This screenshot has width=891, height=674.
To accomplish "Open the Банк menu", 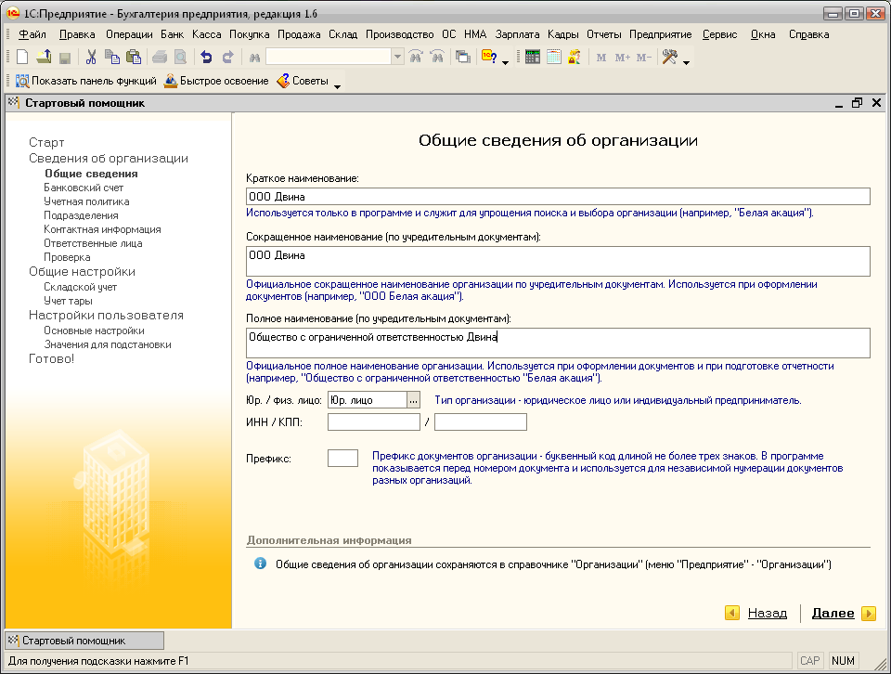I will pyautogui.click(x=172, y=34).
